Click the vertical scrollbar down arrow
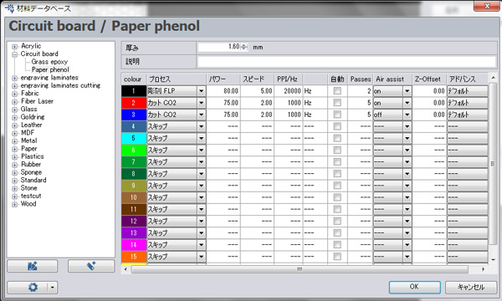502x301 pixels. coord(493,260)
